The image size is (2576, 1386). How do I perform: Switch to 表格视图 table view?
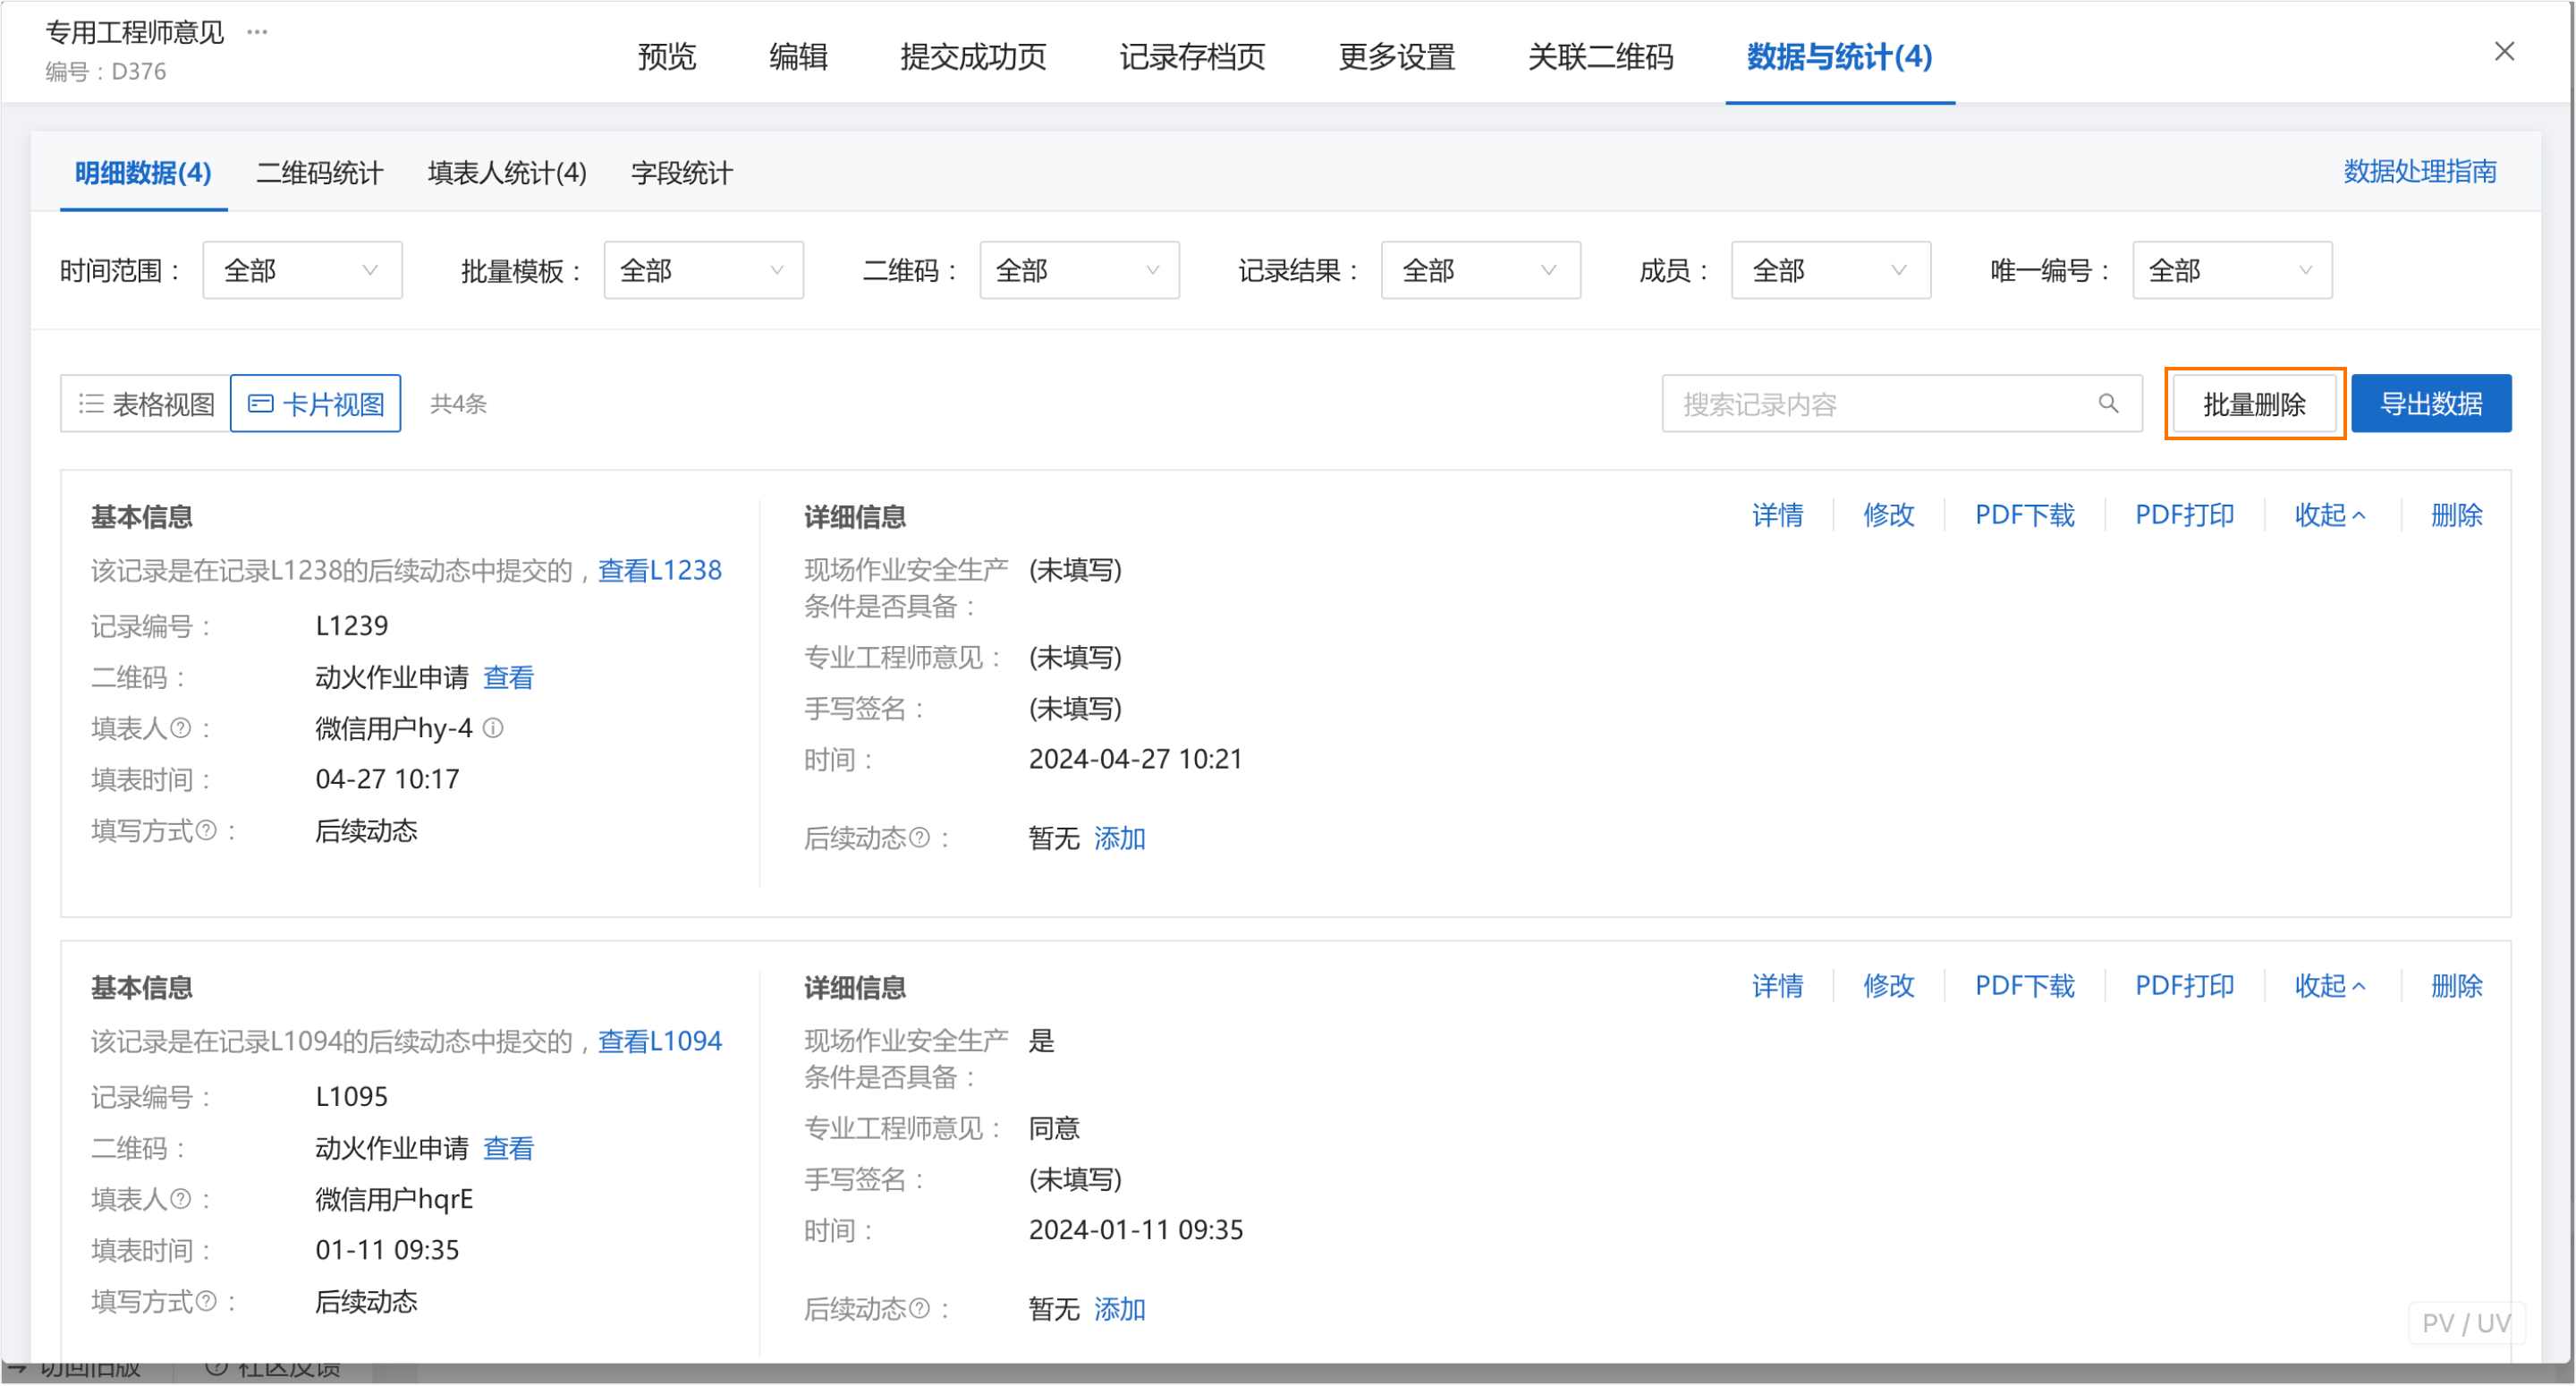pyautogui.click(x=146, y=404)
